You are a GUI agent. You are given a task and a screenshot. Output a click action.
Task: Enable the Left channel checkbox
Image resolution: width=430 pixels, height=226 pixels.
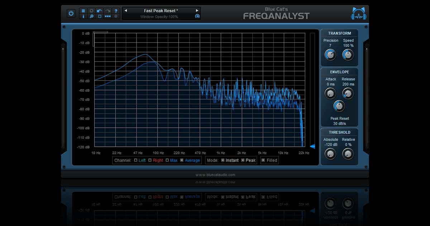coord(136,160)
